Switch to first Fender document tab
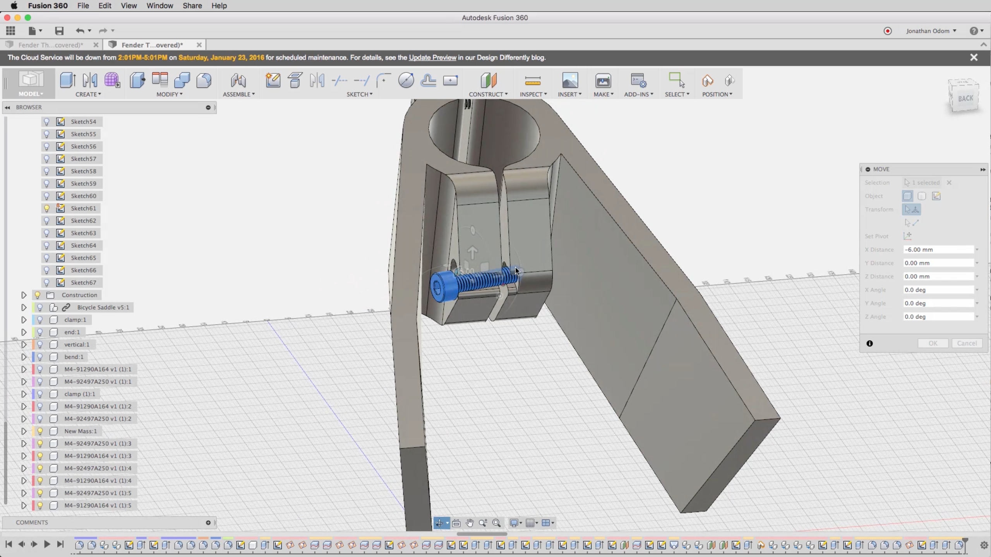Image resolution: width=991 pixels, height=557 pixels. point(50,45)
